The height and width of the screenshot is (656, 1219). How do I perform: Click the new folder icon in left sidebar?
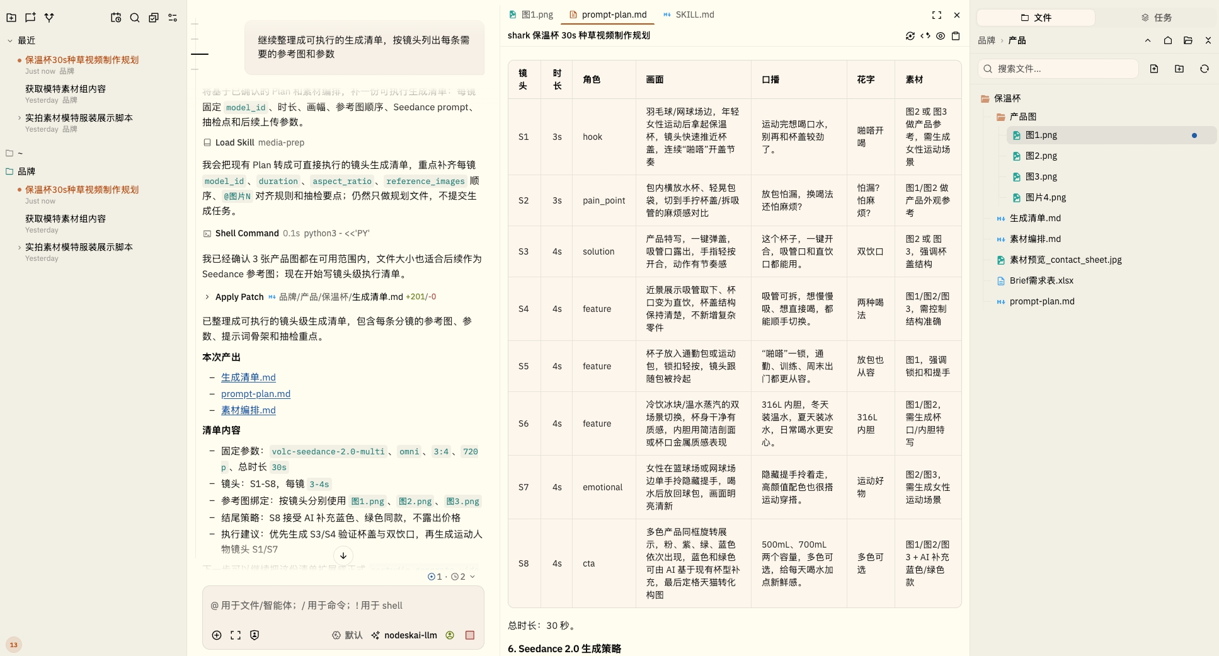tap(11, 18)
